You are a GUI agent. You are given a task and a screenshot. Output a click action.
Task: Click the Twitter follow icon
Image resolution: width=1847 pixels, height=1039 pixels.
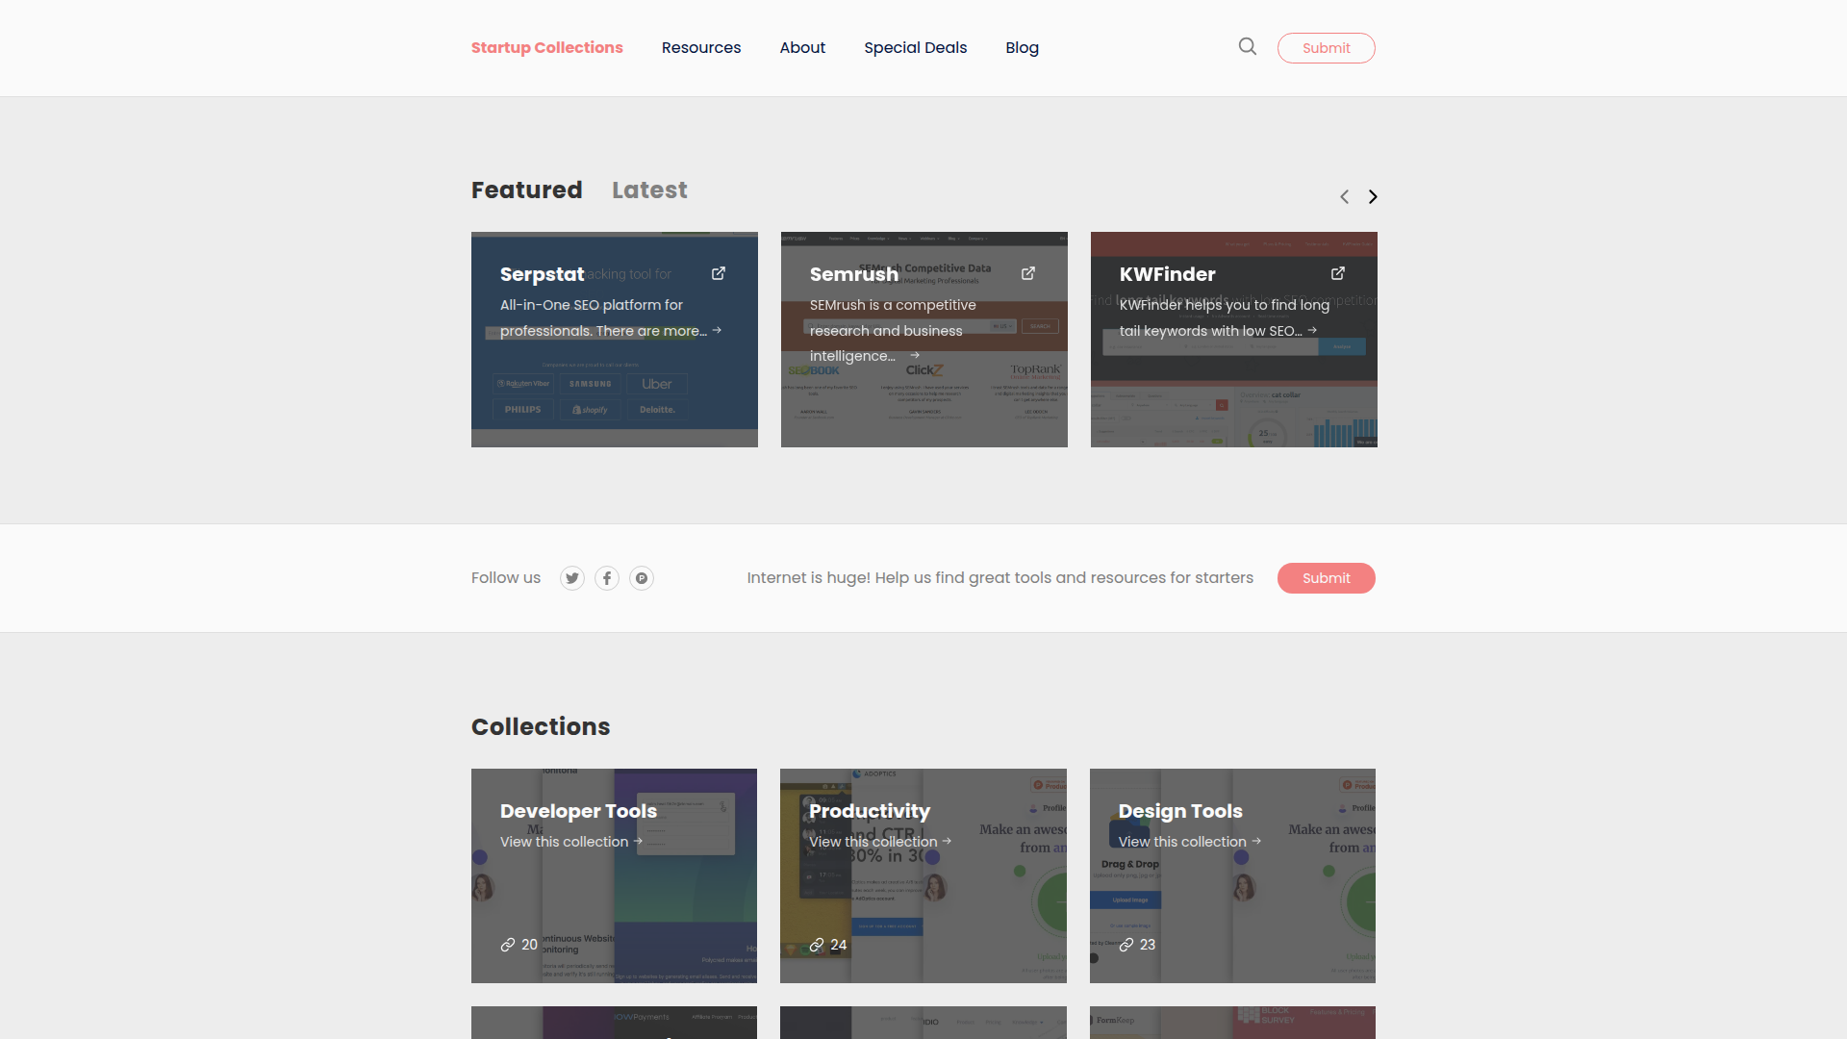coord(572,578)
